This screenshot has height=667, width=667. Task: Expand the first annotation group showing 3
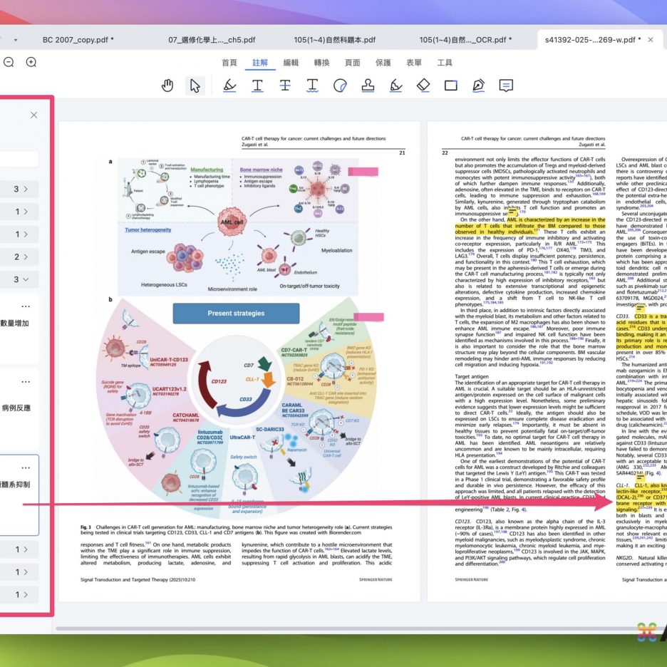point(21,190)
